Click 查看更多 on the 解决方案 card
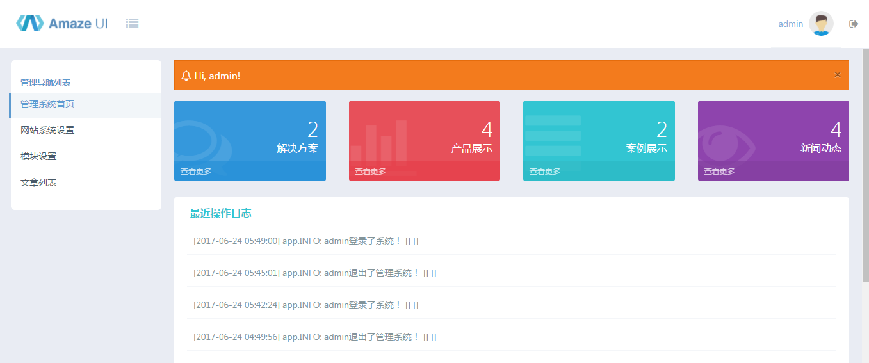The height and width of the screenshot is (363, 869). coord(196,172)
